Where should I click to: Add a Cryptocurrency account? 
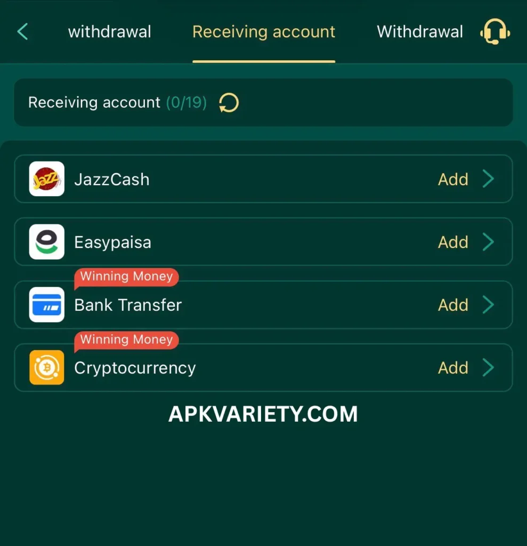point(453,368)
